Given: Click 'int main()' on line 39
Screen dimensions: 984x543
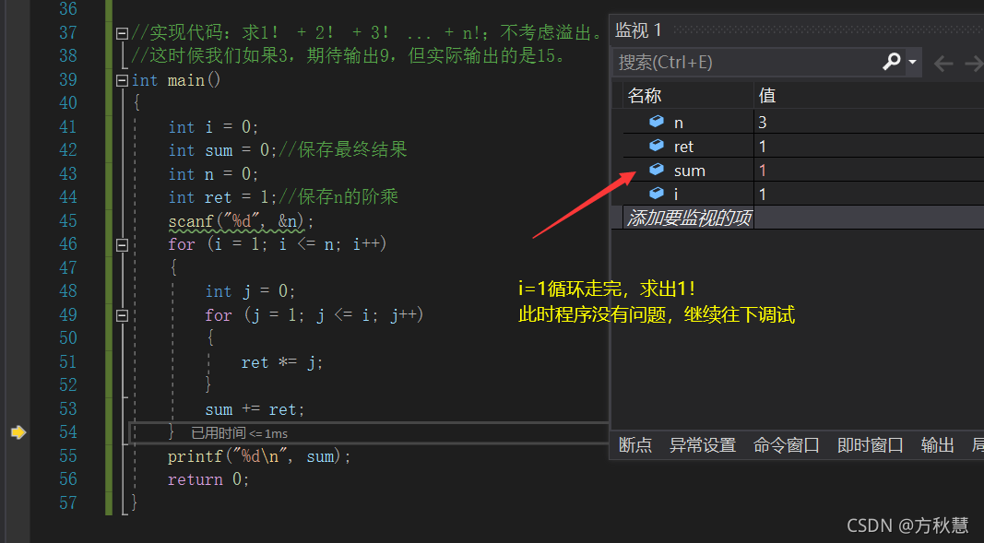Looking at the screenshot, I should [176, 80].
